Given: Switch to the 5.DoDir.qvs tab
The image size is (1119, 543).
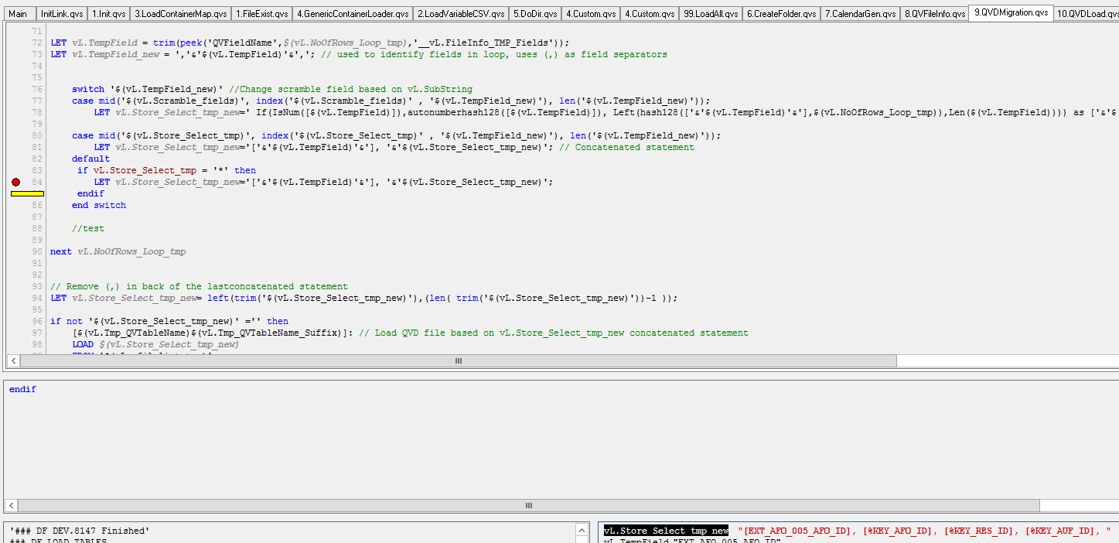Looking at the screenshot, I should tap(536, 14).
